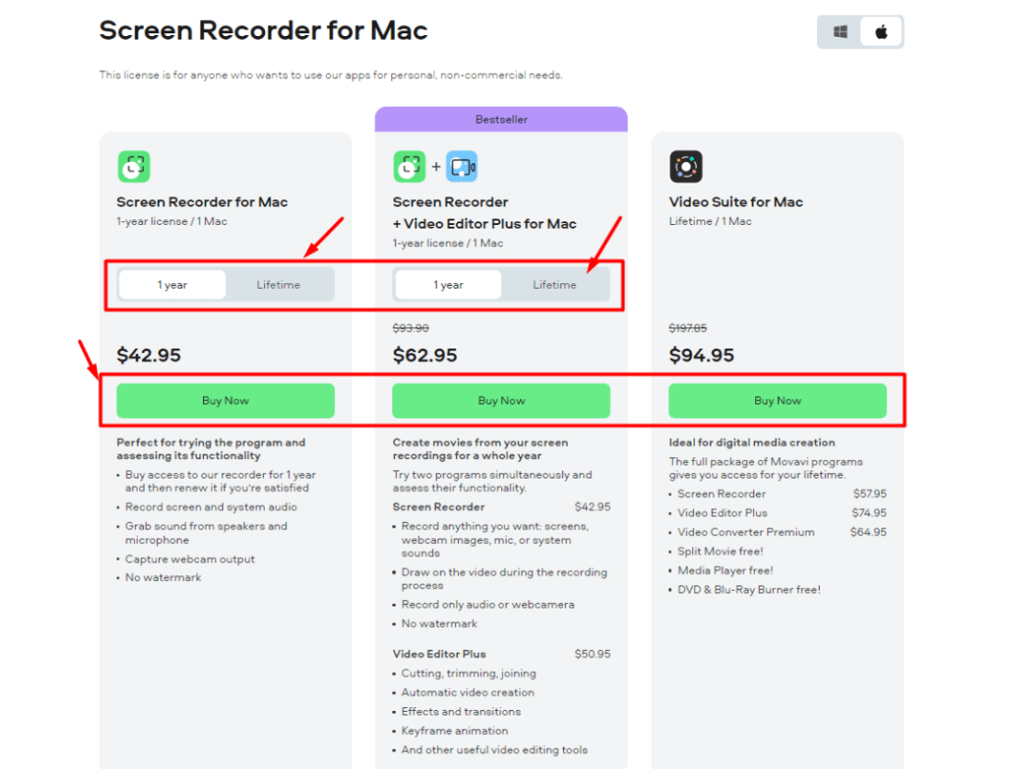Screen dimensions: 1020x769
Task: Select 1 year license for Screen Recorder
Action: pyautogui.click(x=173, y=285)
